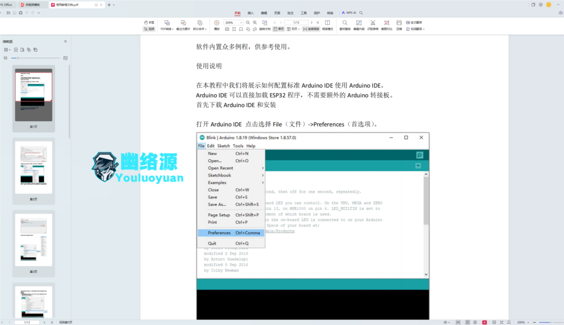Image resolution: width=564 pixels, height=325 pixels.
Task: Open Find and Replace (查找替换)
Action: point(345,25)
